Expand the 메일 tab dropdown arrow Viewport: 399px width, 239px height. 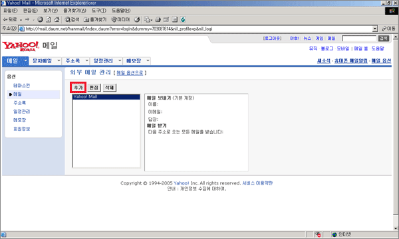pyautogui.click(x=25, y=60)
